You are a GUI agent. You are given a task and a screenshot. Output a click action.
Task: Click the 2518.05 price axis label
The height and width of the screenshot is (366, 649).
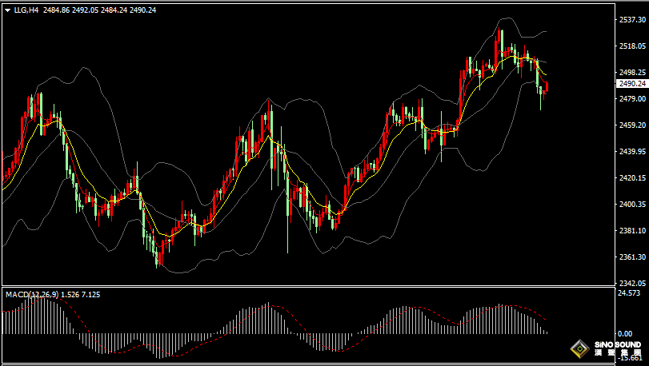tap(631, 46)
